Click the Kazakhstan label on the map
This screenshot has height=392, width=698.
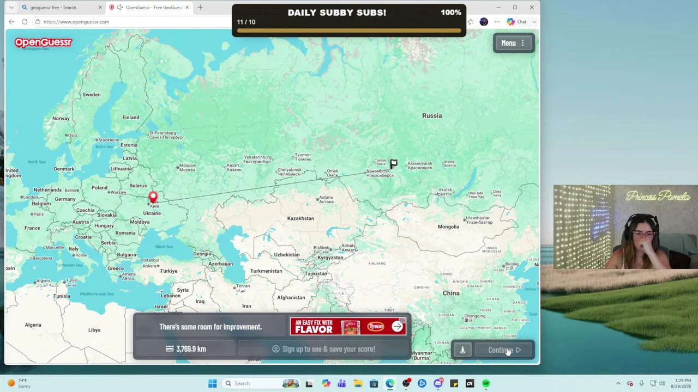pos(300,218)
